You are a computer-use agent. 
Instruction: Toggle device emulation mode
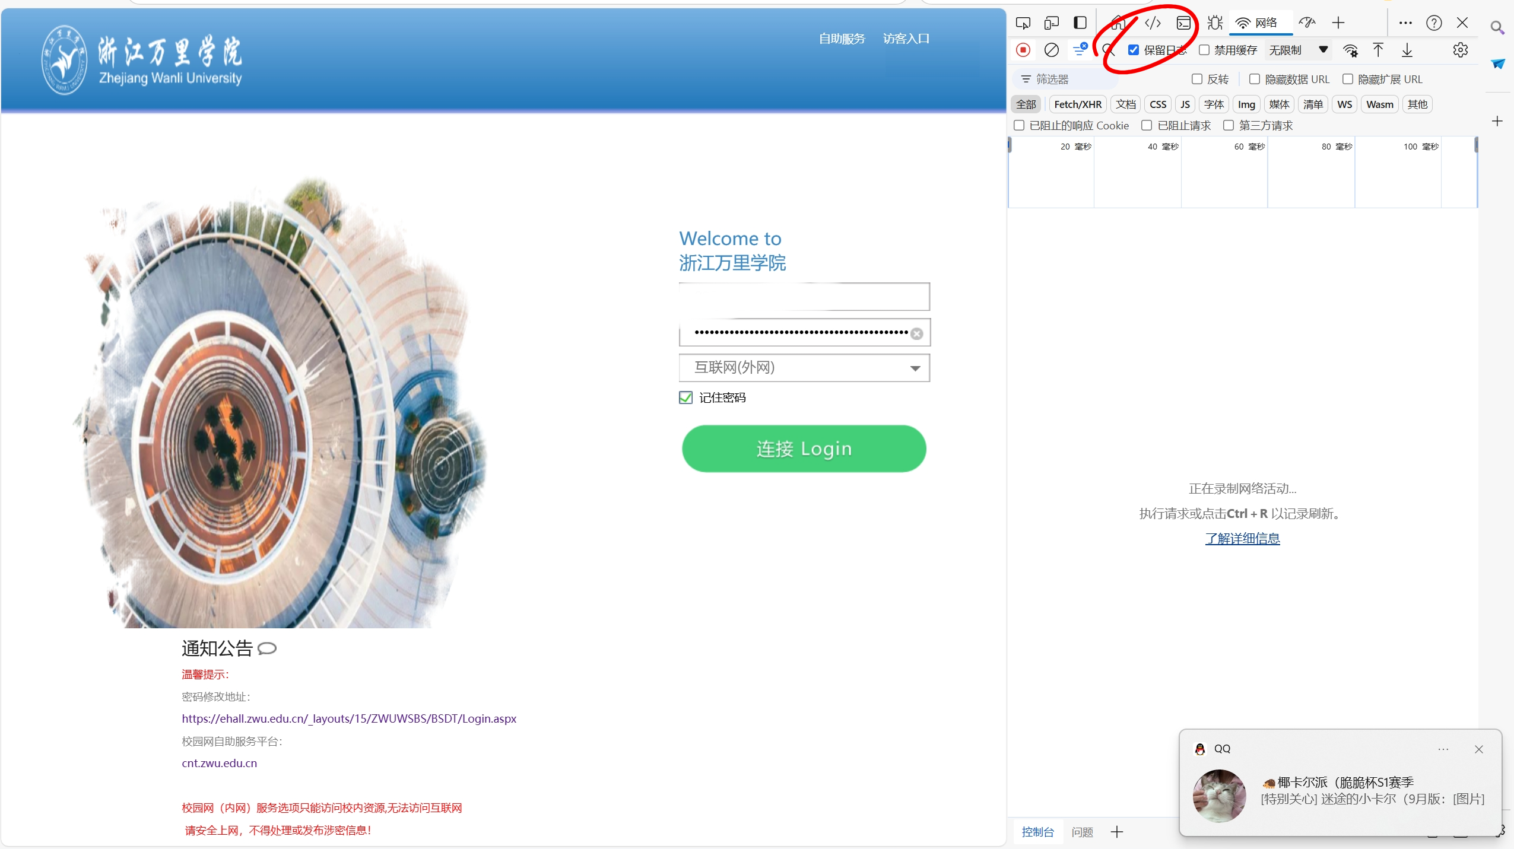(x=1051, y=23)
